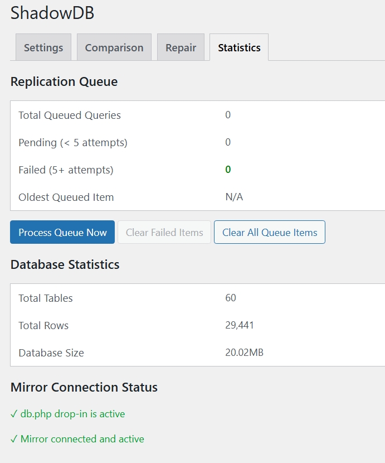Click the Total Tables label
Image resolution: width=385 pixels, height=463 pixels.
pos(46,298)
